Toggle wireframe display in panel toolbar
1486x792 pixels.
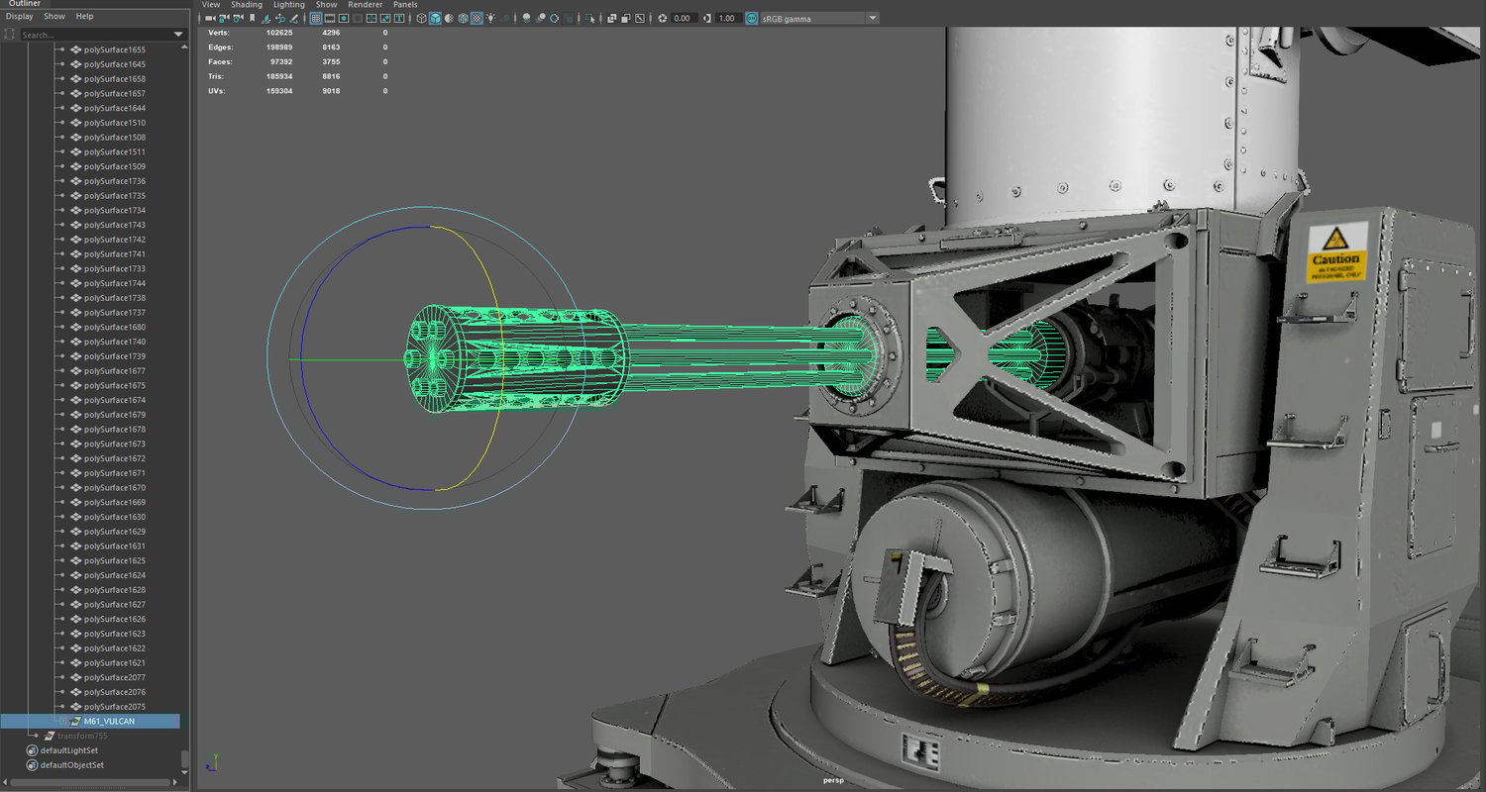pos(421,18)
